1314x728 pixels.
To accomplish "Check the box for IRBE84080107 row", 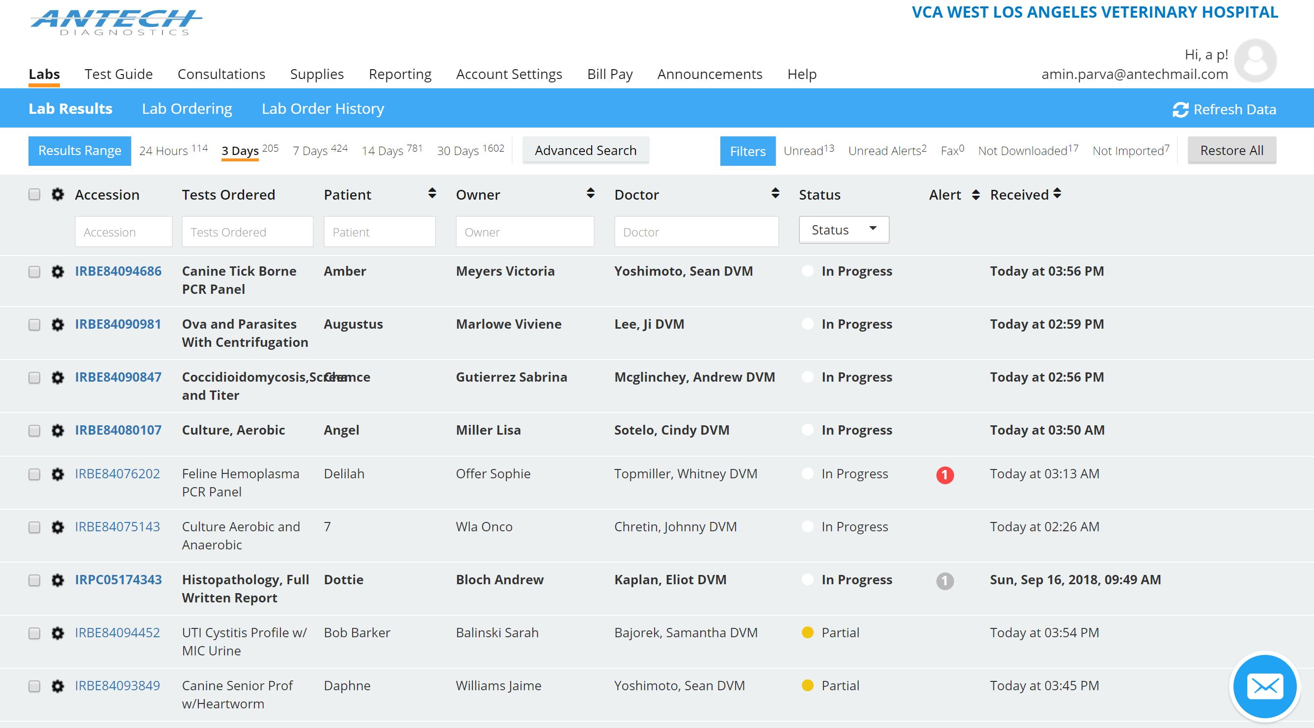I will tap(34, 431).
